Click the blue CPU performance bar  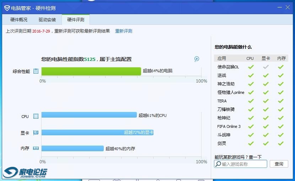(x=89, y=115)
